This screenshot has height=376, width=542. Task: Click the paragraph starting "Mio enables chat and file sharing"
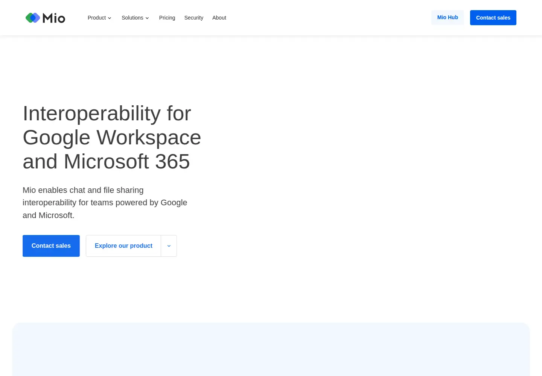105,203
